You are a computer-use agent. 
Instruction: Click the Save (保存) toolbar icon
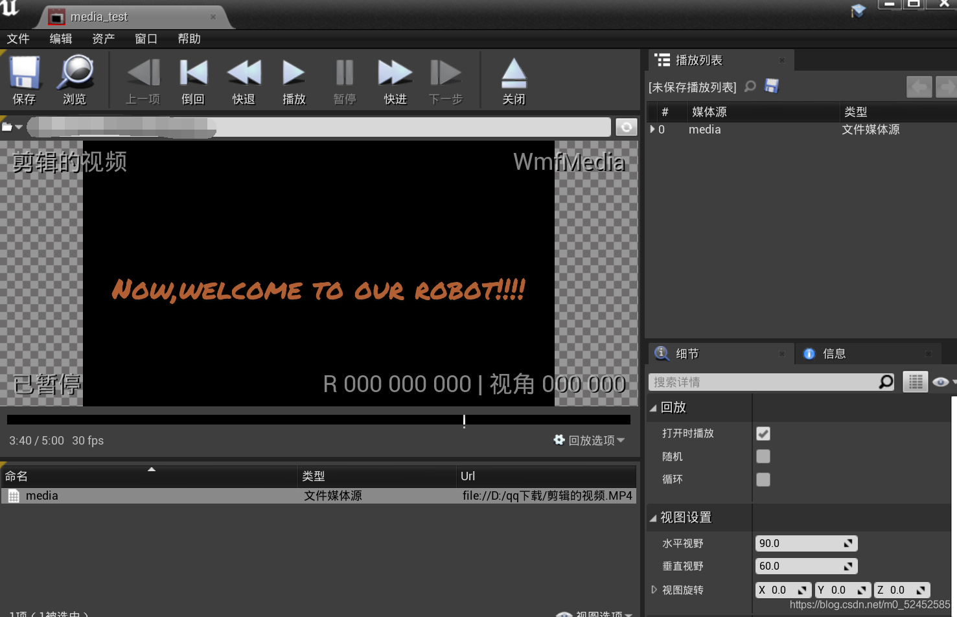pos(25,73)
